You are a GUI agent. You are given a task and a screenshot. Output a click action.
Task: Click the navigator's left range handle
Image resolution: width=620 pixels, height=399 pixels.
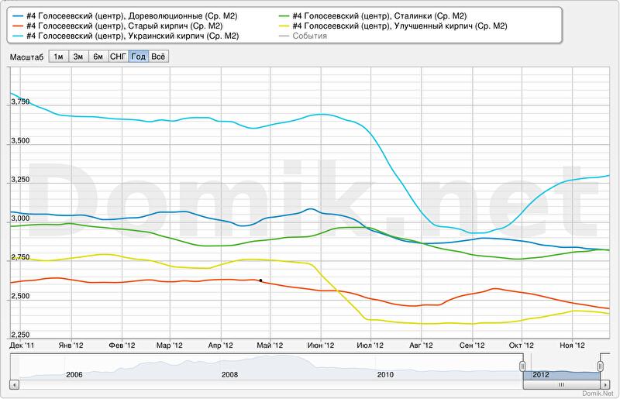tap(522, 366)
